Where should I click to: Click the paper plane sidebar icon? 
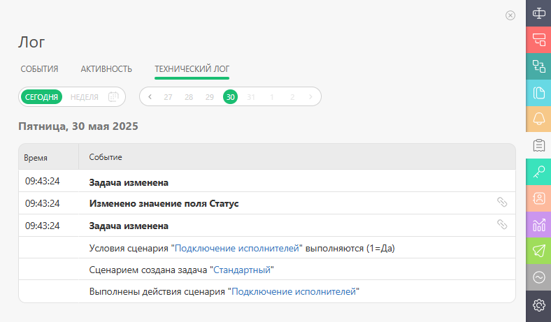(x=538, y=251)
